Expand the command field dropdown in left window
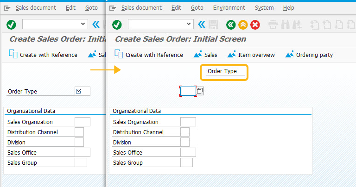 [83, 24]
